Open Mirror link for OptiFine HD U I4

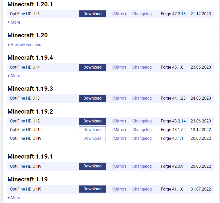tap(119, 67)
